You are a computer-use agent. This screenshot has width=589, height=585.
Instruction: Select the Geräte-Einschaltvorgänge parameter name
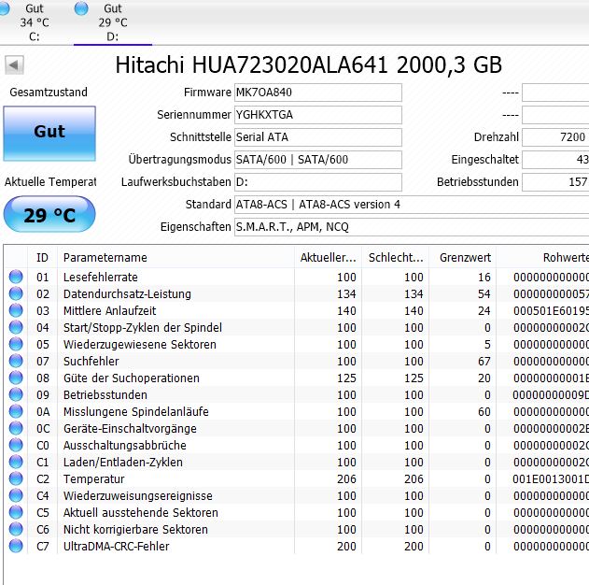(x=130, y=429)
